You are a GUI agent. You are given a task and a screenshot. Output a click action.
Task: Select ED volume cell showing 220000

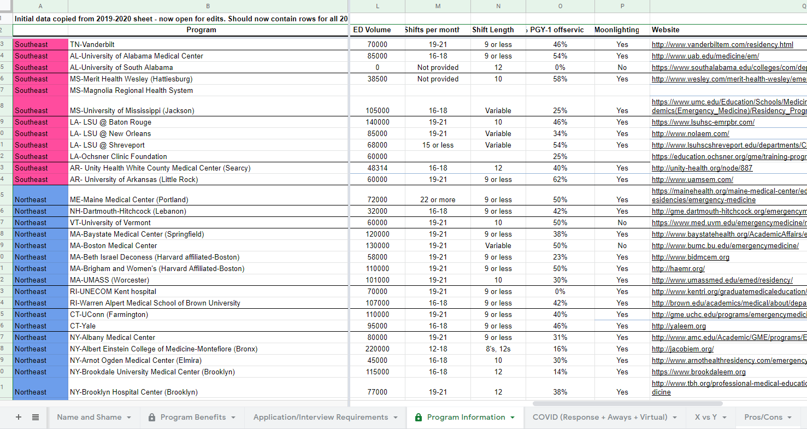point(378,349)
